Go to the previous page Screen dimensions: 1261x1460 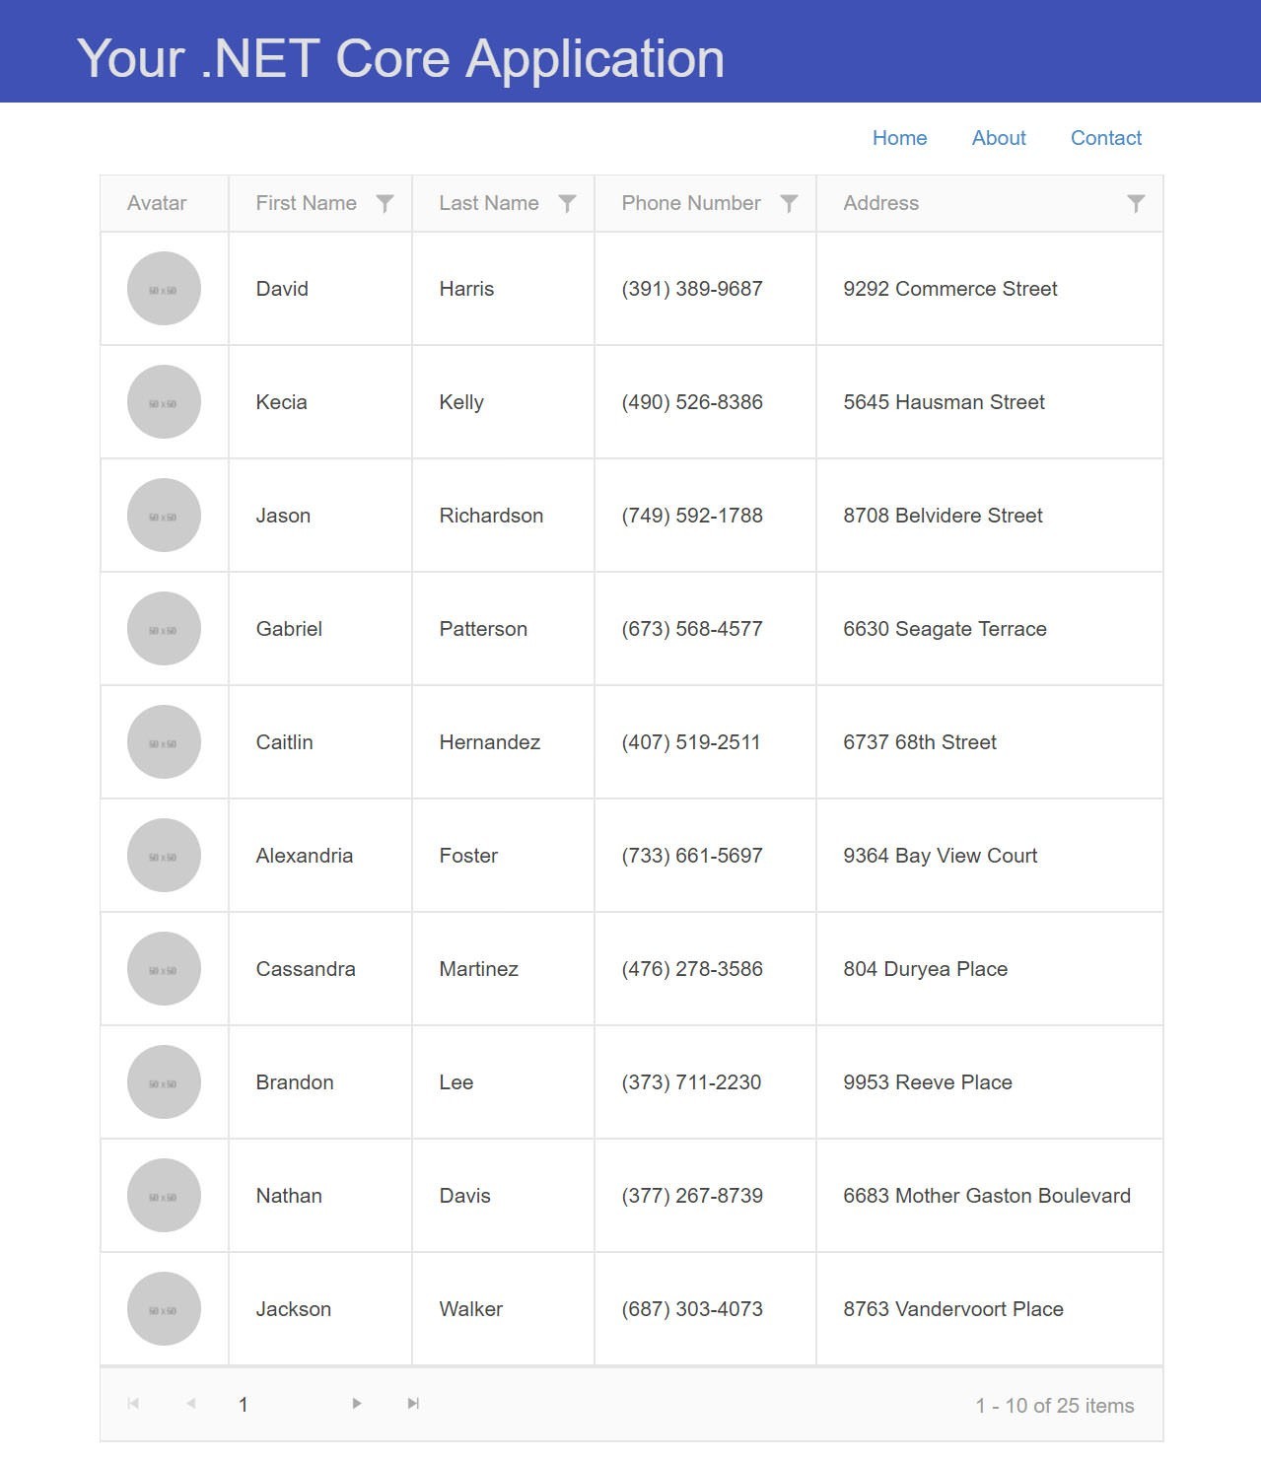coord(189,1404)
